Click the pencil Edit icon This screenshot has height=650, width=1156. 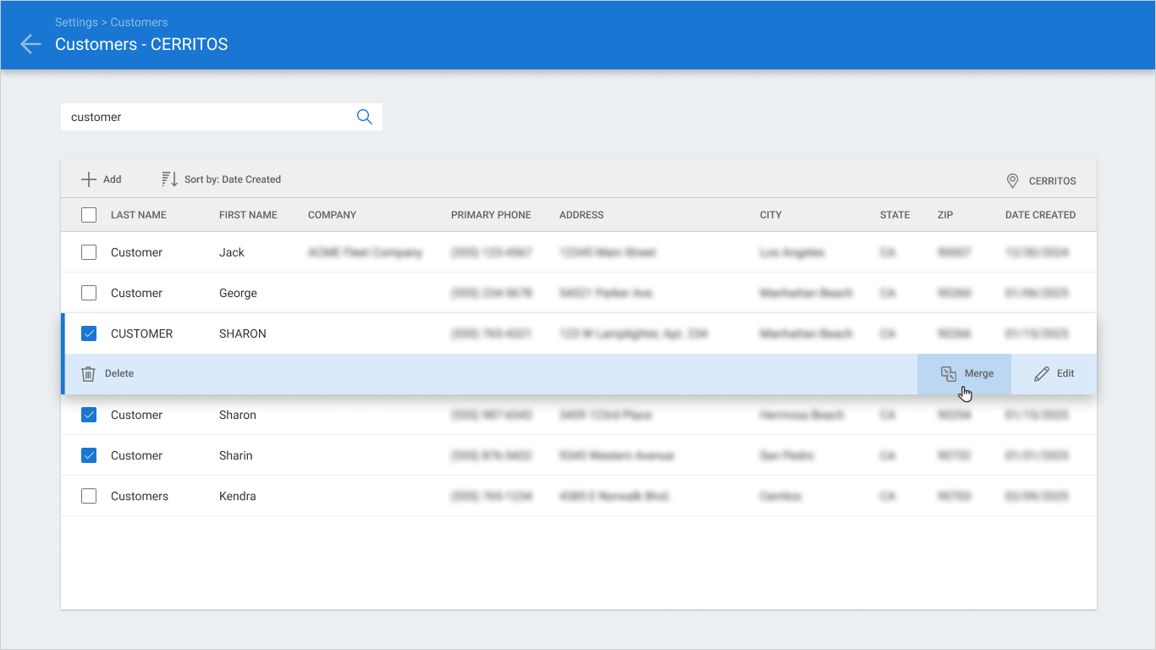tap(1042, 373)
